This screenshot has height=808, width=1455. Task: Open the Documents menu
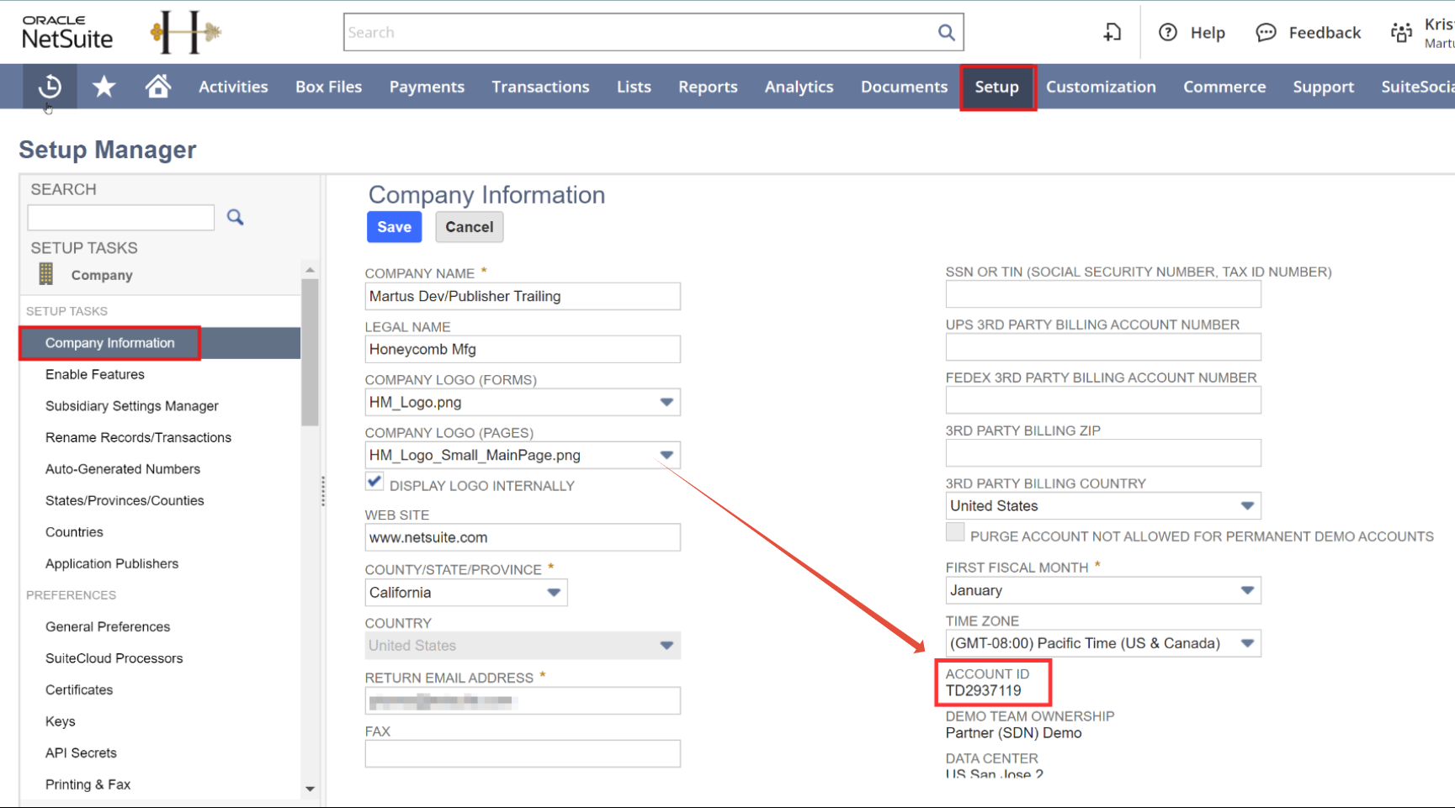904,87
